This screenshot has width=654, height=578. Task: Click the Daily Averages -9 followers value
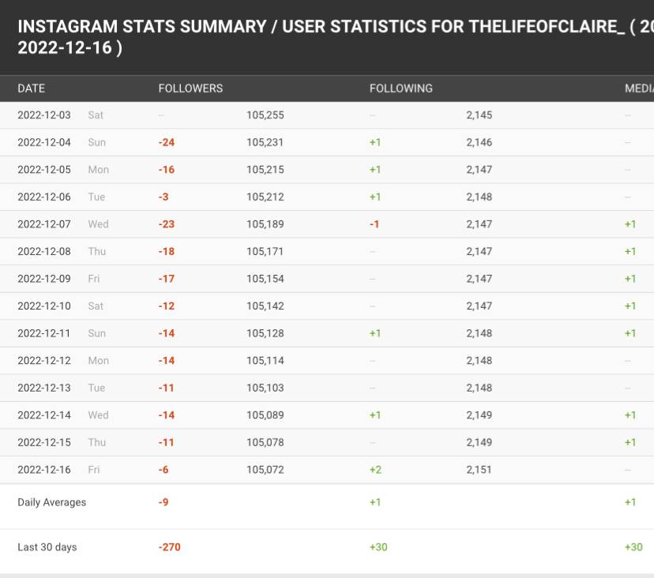click(163, 502)
